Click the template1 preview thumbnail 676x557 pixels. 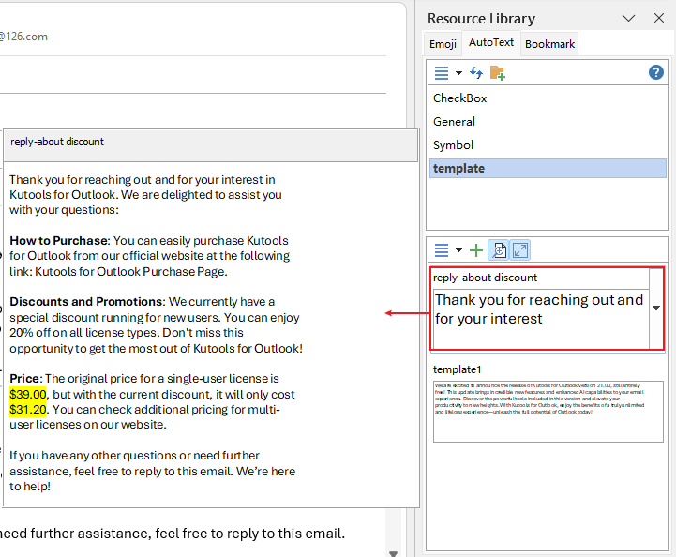548,412
